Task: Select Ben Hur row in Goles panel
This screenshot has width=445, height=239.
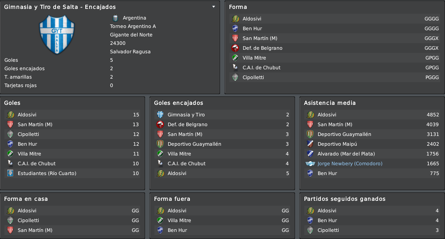Action: (x=72, y=144)
